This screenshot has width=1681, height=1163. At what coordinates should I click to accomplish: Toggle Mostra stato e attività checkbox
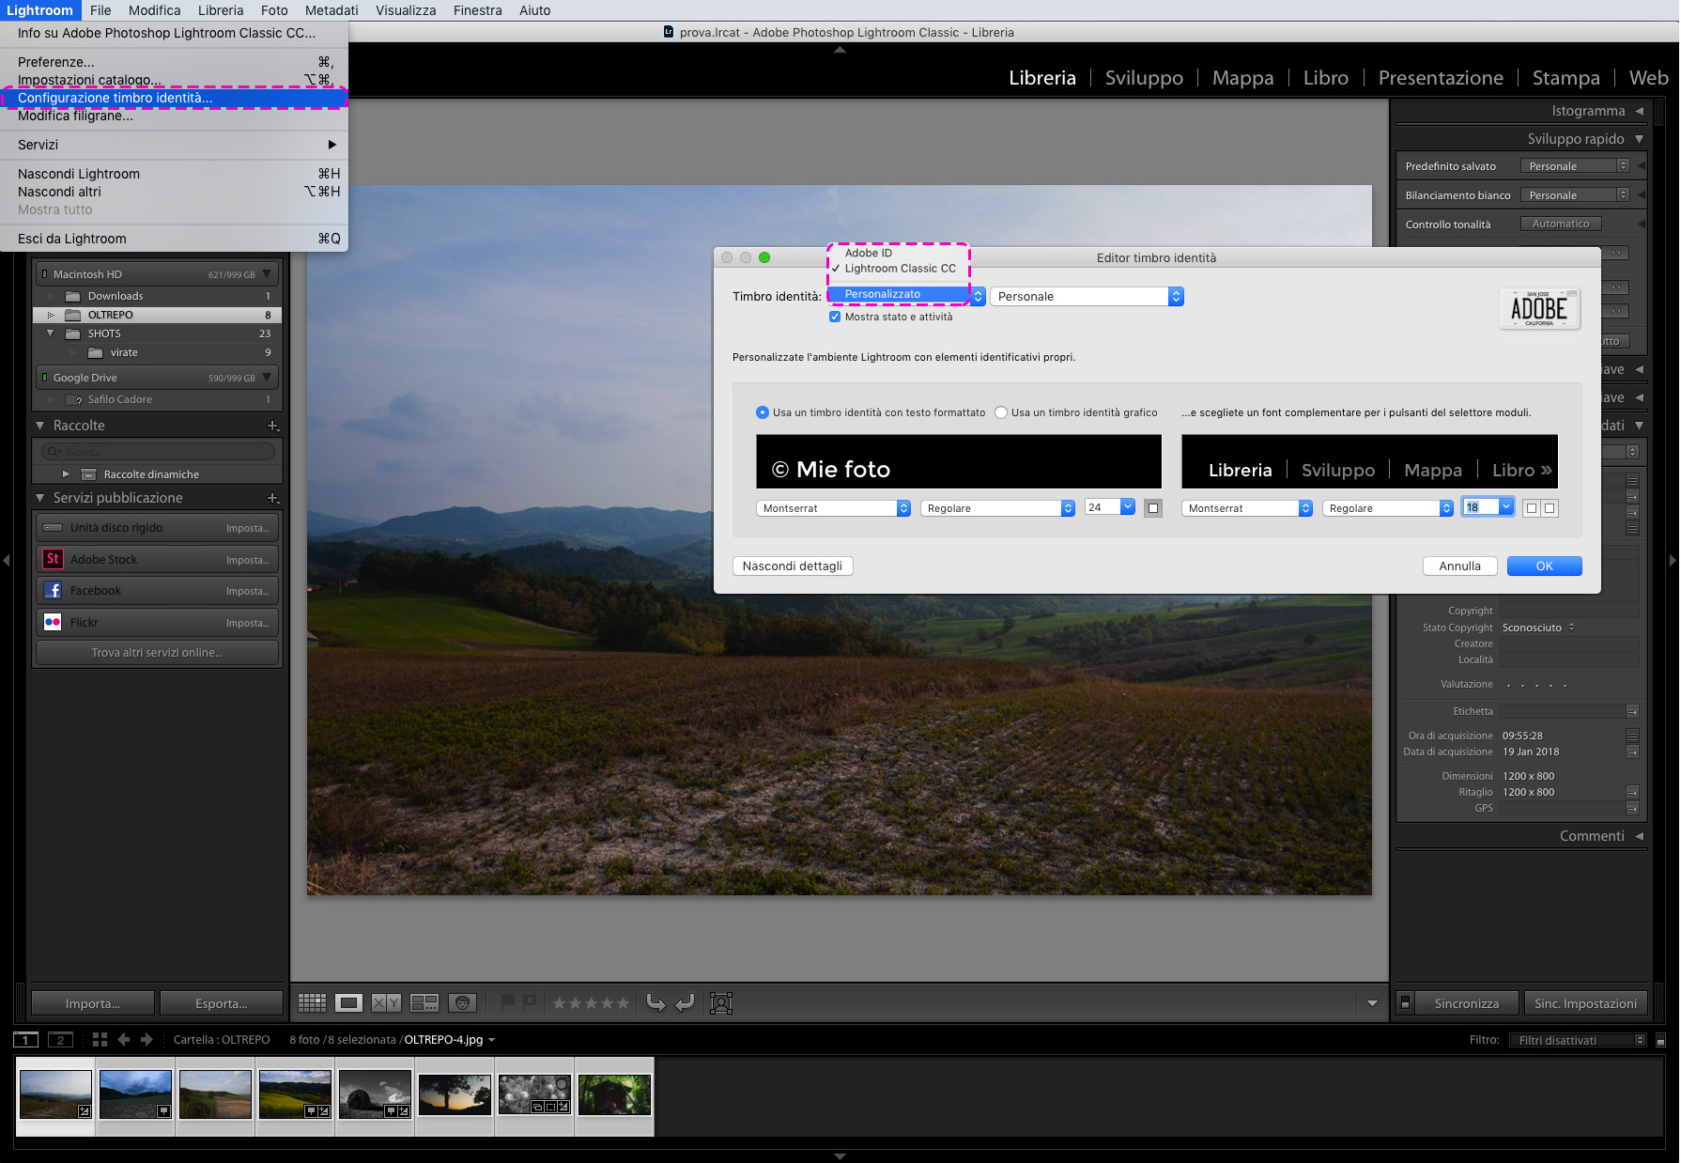(835, 317)
